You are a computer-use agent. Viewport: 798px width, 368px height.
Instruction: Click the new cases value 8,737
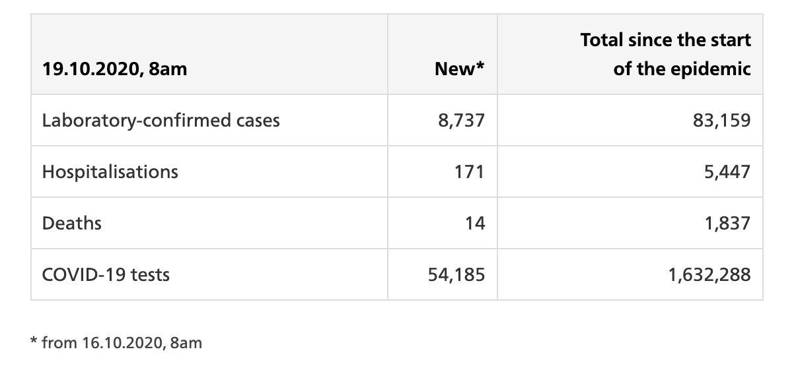click(461, 120)
